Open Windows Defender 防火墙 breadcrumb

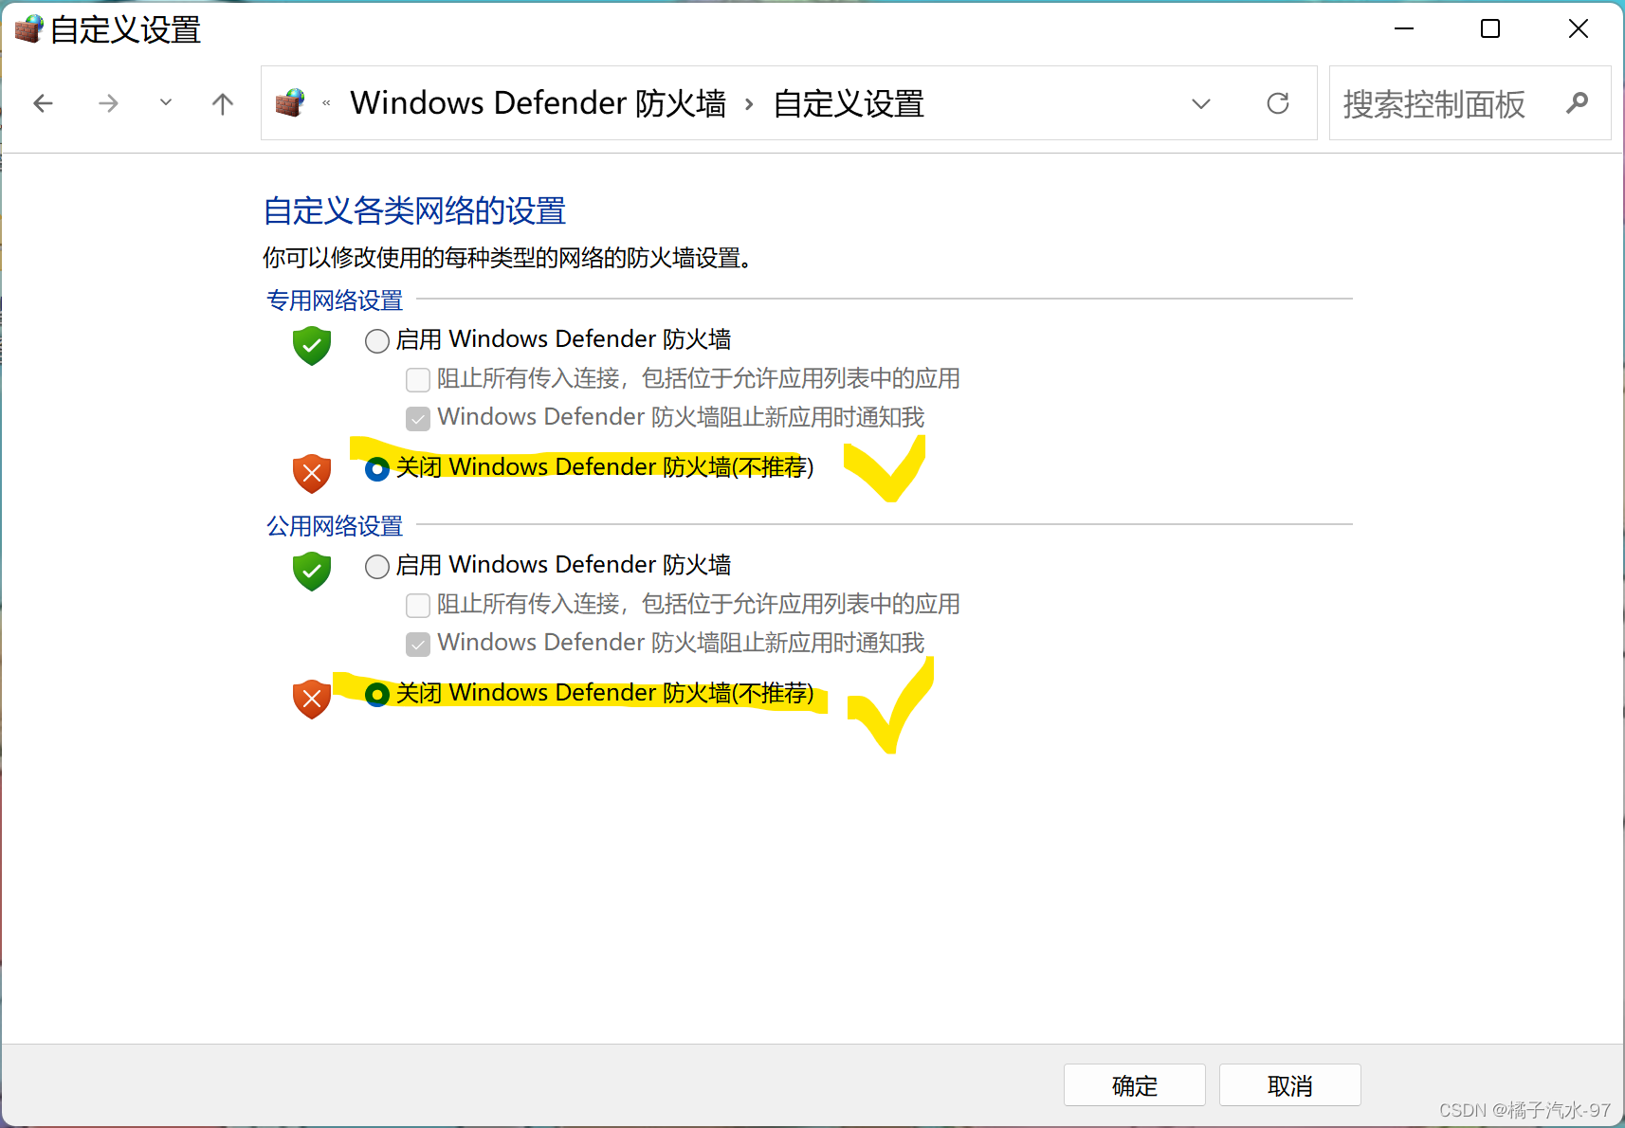pyautogui.click(x=538, y=102)
